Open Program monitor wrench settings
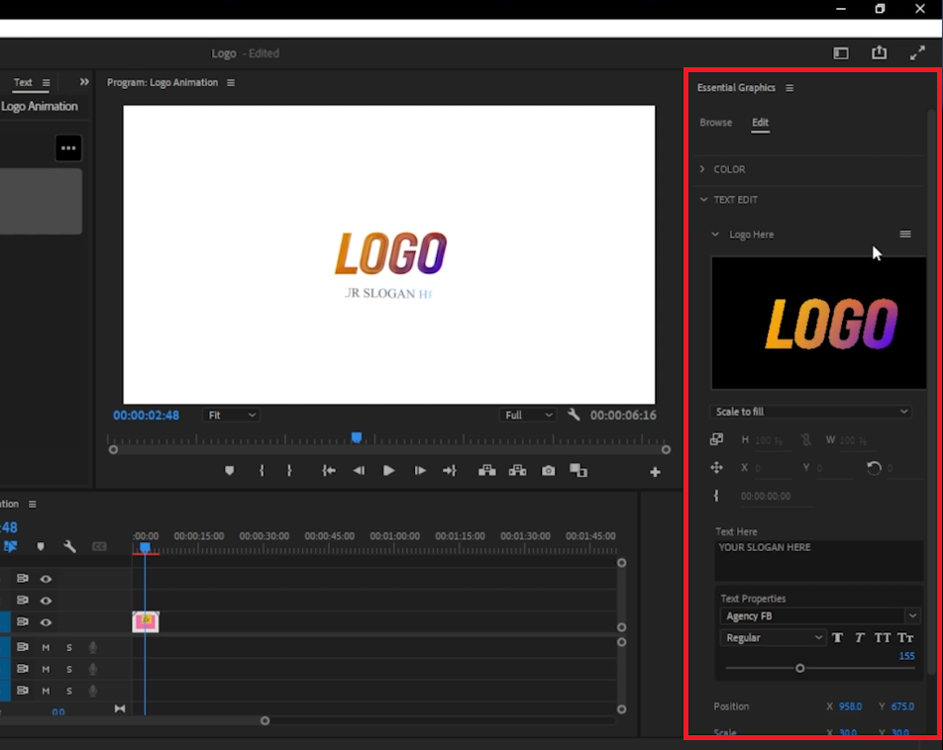Viewport: 943px width, 750px height. click(x=574, y=416)
